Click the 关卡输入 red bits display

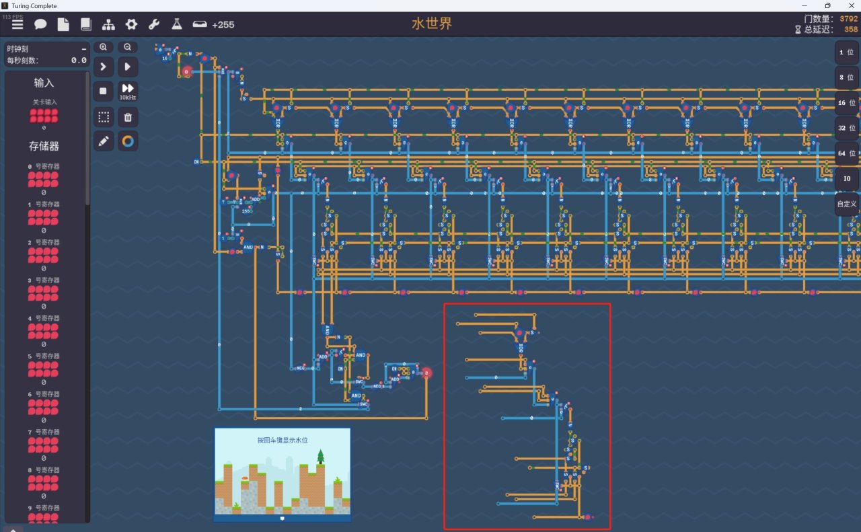(x=44, y=116)
